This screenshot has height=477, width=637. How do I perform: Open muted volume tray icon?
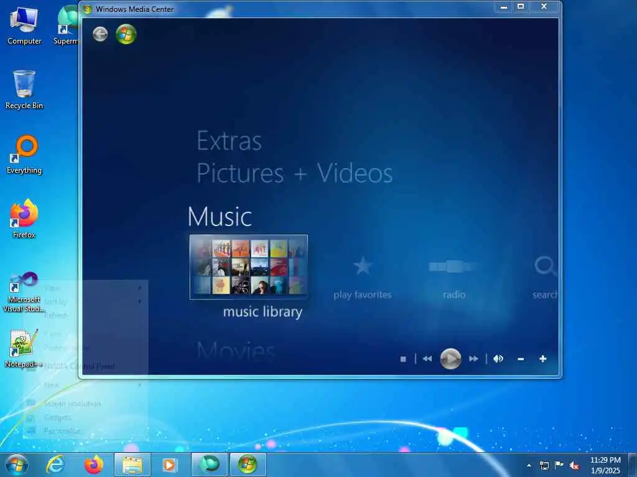point(574,465)
